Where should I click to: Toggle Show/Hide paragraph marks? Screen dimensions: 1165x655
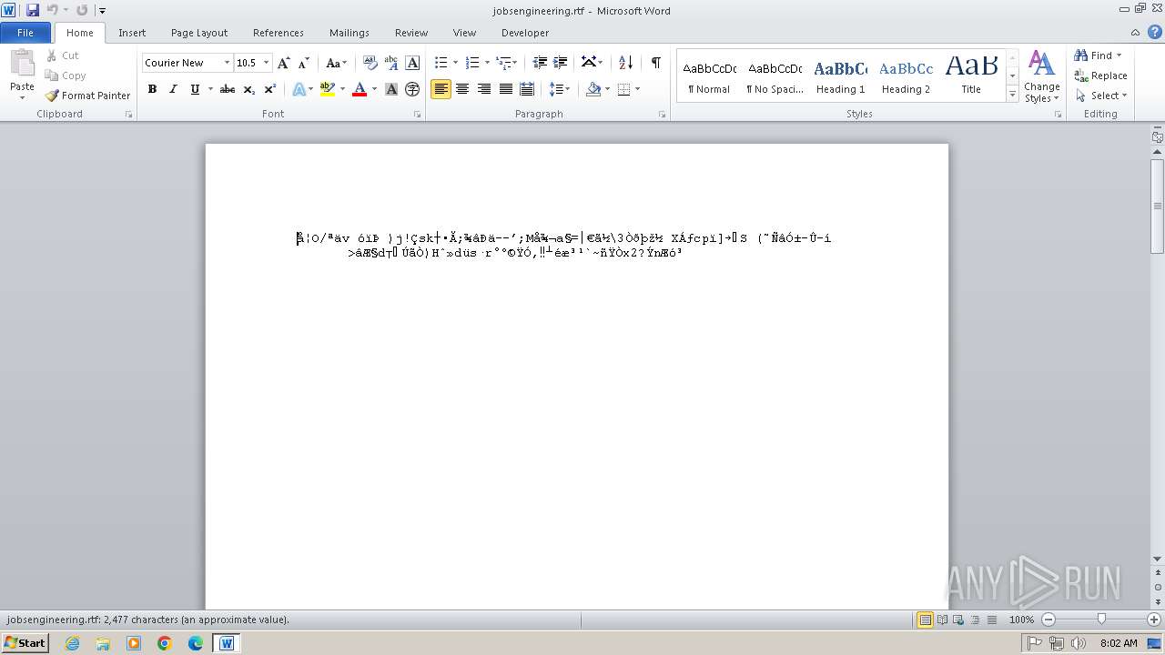coord(655,63)
